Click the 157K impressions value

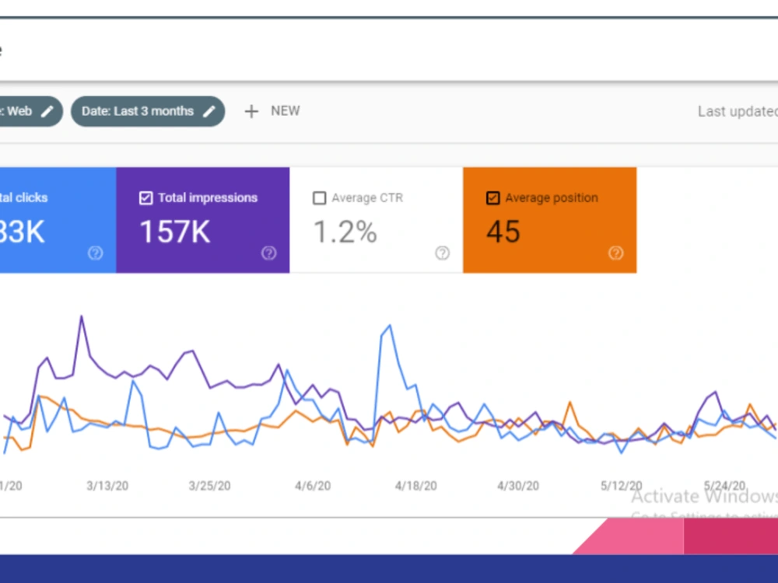pos(174,232)
